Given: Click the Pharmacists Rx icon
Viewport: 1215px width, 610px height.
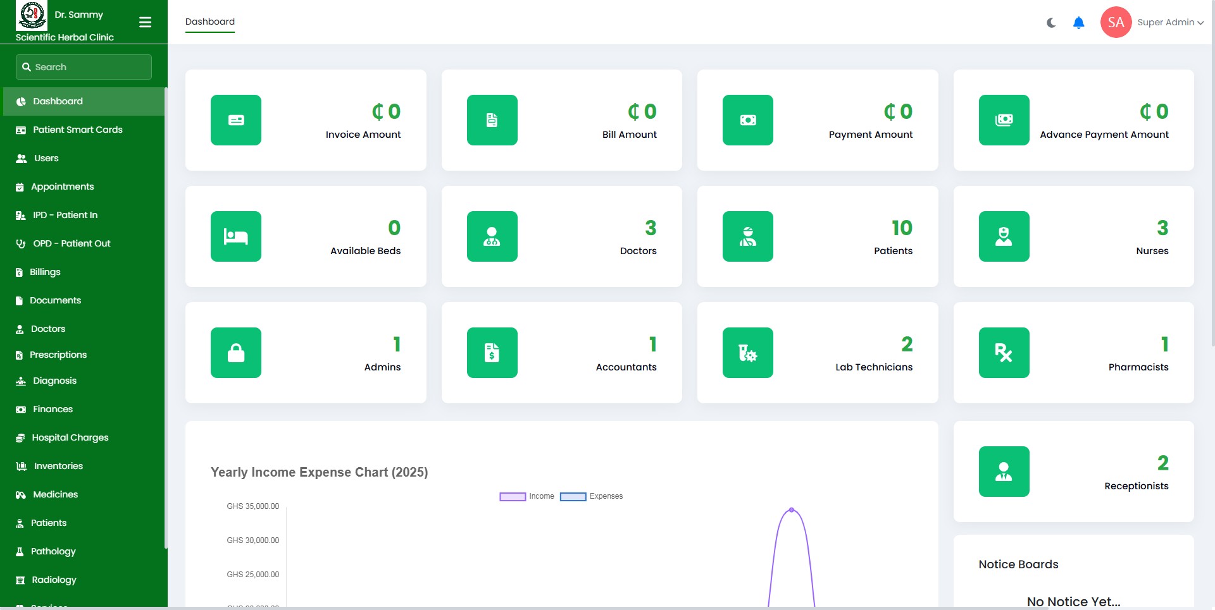Looking at the screenshot, I should [x=1004, y=353].
